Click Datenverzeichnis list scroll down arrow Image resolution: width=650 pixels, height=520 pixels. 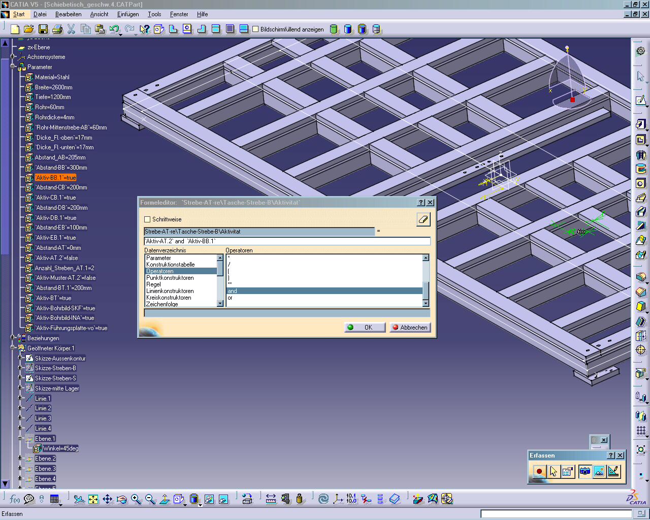(220, 303)
